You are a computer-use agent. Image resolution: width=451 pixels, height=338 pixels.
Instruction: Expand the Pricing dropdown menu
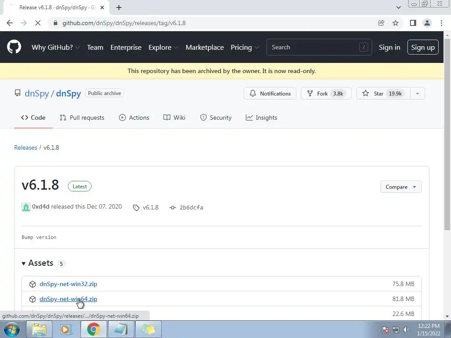tap(244, 48)
